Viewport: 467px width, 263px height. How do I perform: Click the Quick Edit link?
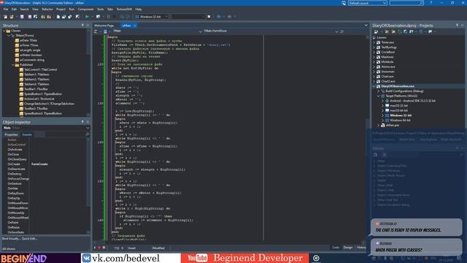click(29, 239)
